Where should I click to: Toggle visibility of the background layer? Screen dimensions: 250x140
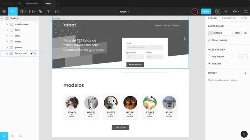[x=35, y=54]
